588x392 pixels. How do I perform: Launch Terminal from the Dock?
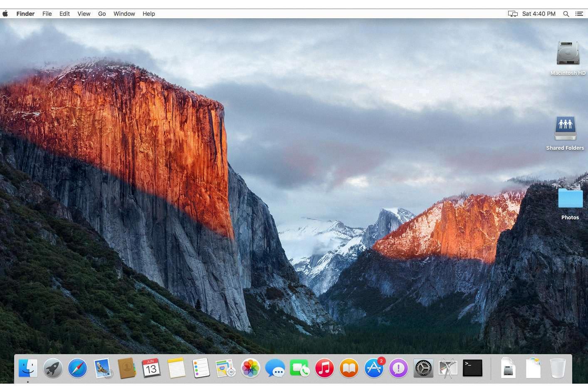click(x=472, y=368)
